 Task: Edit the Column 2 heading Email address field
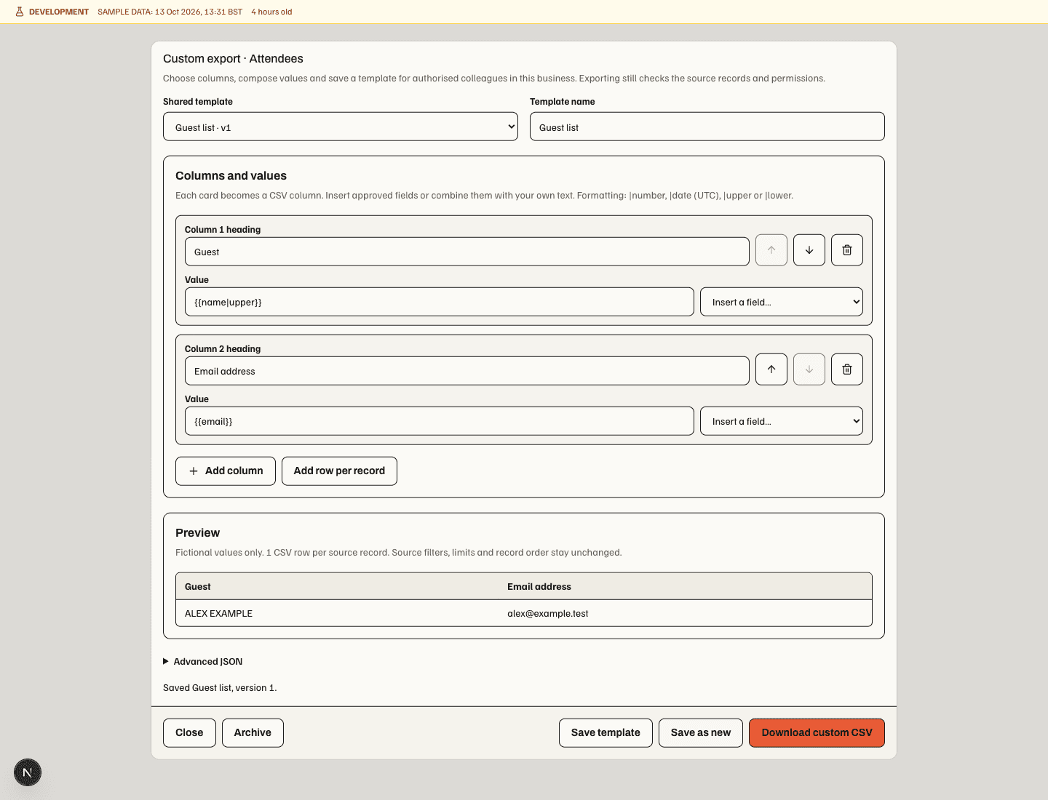tap(467, 371)
